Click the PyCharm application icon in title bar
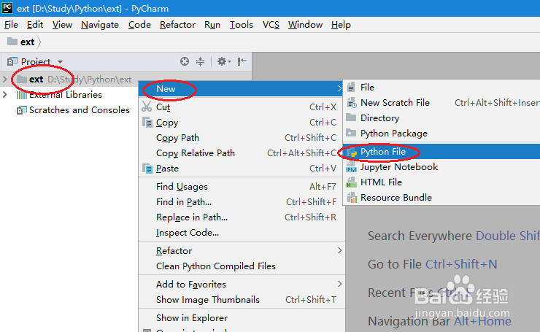Image resolution: width=540 pixels, height=332 pixels. [x=7, y=7]
